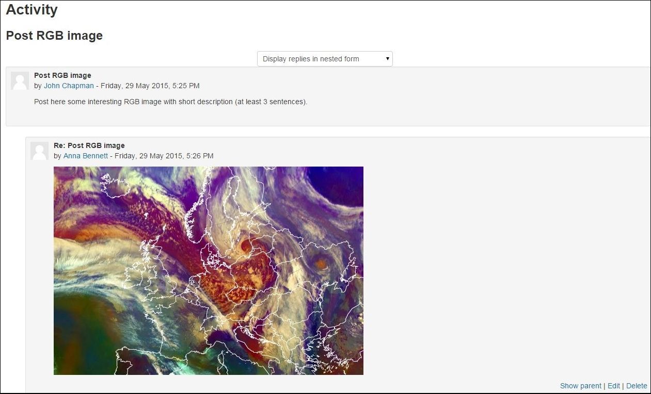Edit Anna Bennett's reply
The height and width of the screenshot is (394, 651).
tap(614, 386)
